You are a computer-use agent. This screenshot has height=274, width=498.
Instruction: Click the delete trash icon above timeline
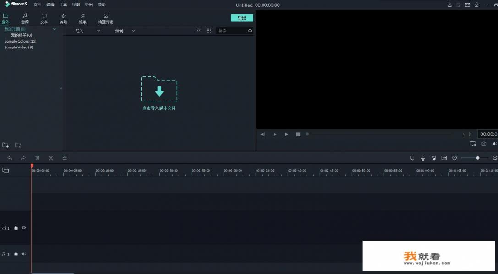(37, 158)
